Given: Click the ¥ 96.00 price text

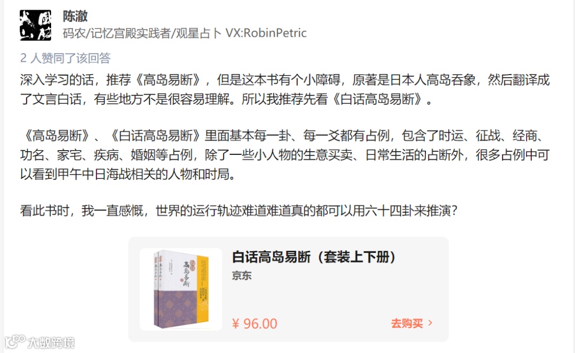Looking at the screenshot, I should pyautogui.click(x=254, y=324).
